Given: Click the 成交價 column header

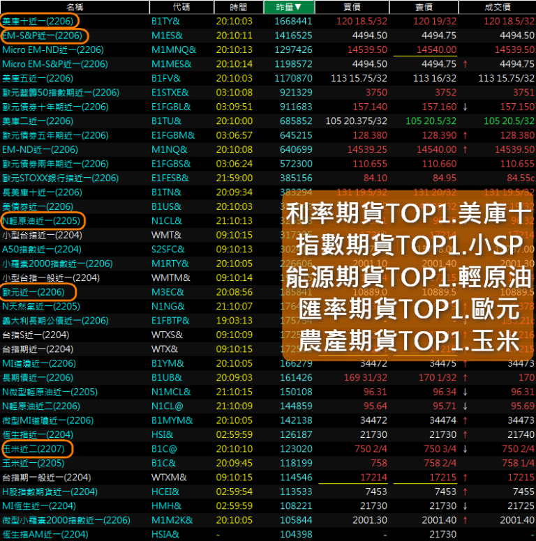Looking at the screenshot, I should [498, 7].
